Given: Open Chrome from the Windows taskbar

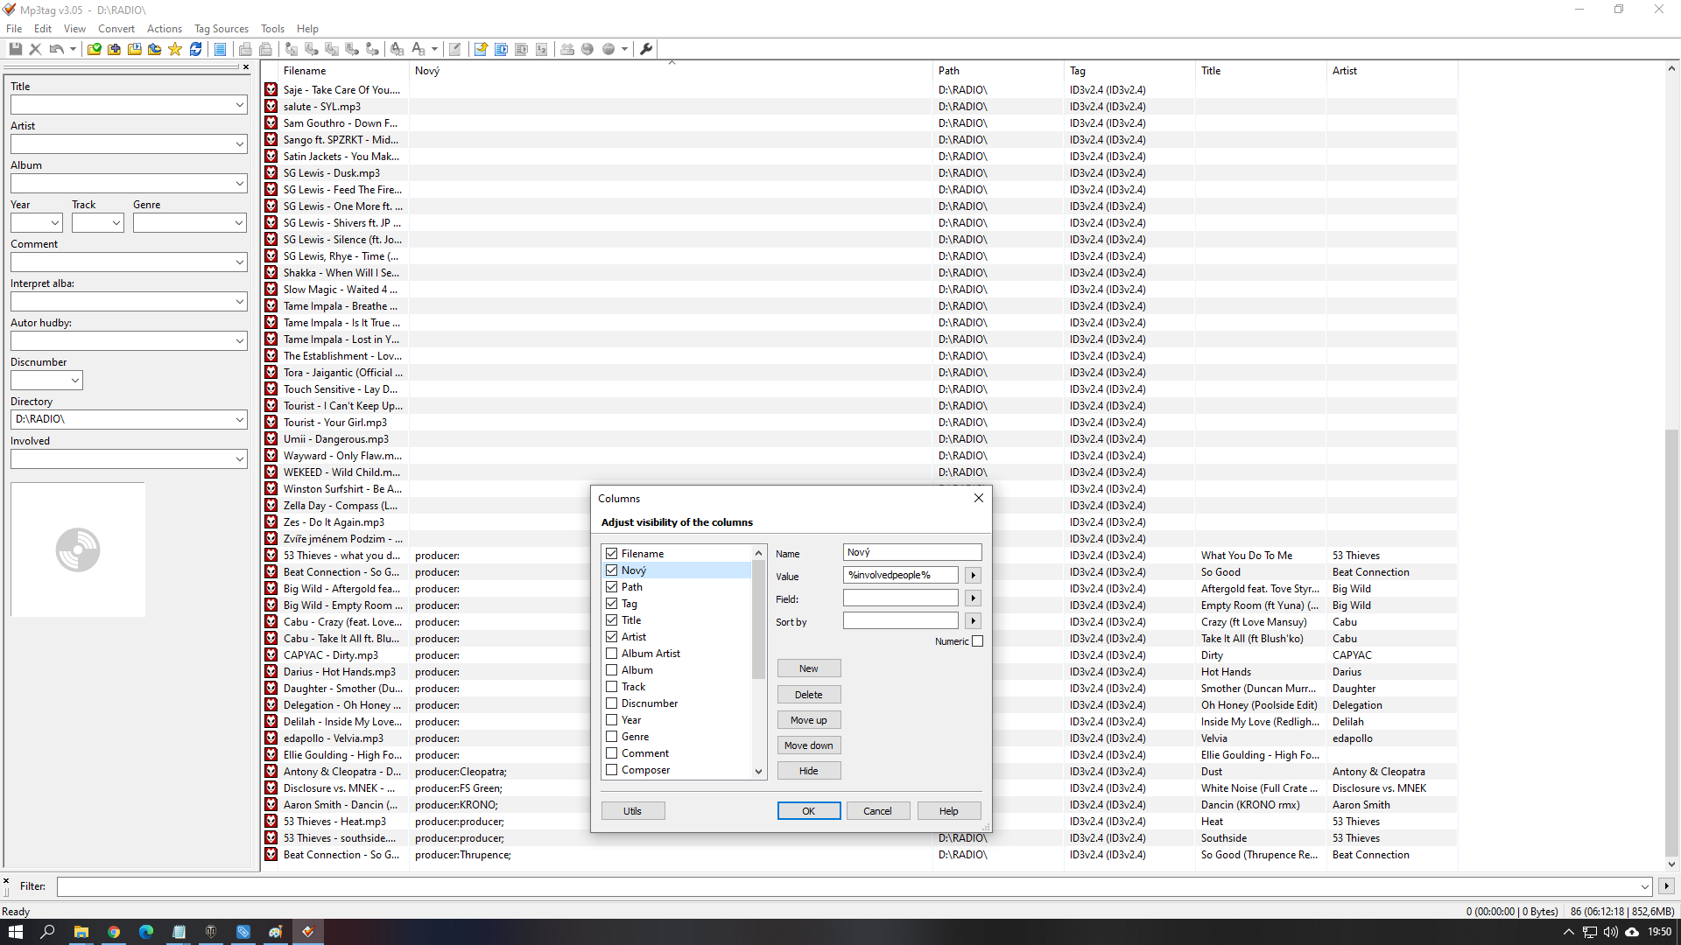Looking at the screenshot, I should (114, 932).
